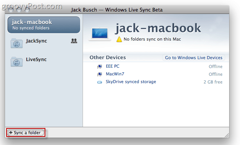The width and height of the screenshot is (240, 145).
Task: Click the shared people icon beside JackSync
Action: tap(74, 41)
